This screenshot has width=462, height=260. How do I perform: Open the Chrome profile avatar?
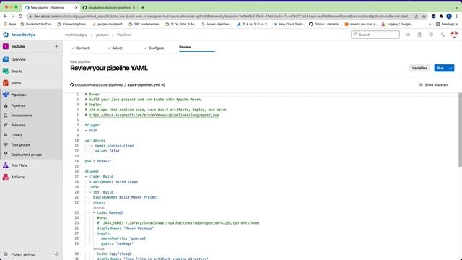pyautogui.click(x=449, y=16)
